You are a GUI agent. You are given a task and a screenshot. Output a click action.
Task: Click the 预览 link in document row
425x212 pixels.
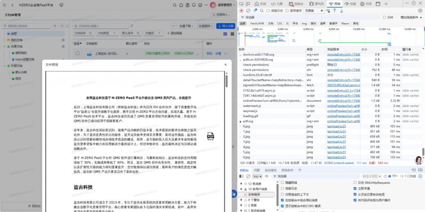[x=209, y=54]
